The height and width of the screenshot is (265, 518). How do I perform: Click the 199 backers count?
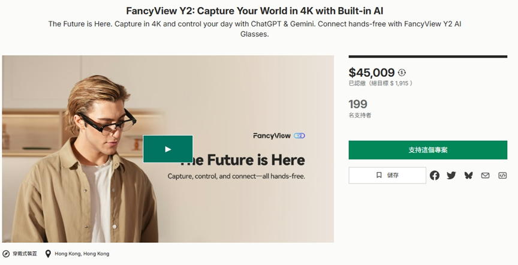point(358,104)
